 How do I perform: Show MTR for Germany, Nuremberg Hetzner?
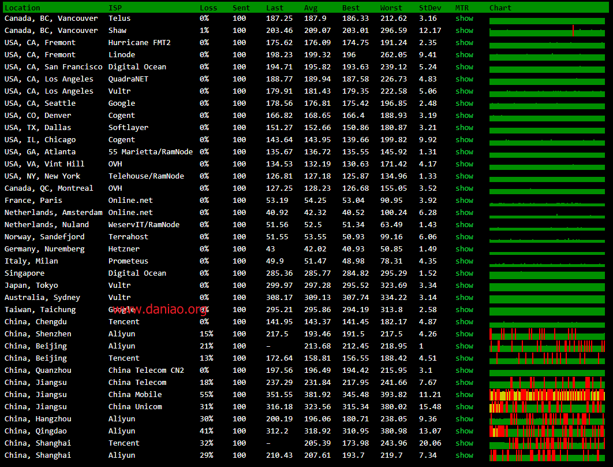point(464,249)
